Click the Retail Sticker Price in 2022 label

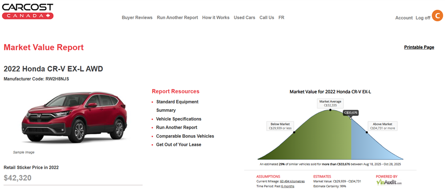31,167
